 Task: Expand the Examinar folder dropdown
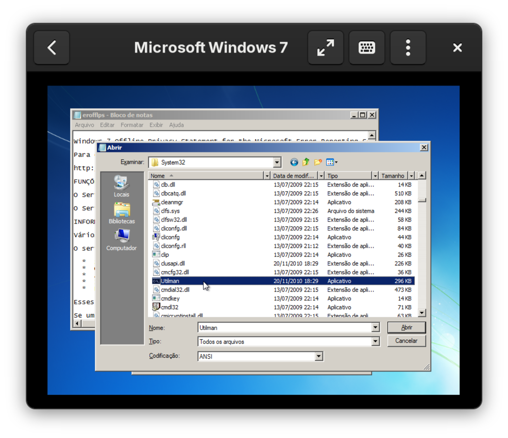pos(277,162)
